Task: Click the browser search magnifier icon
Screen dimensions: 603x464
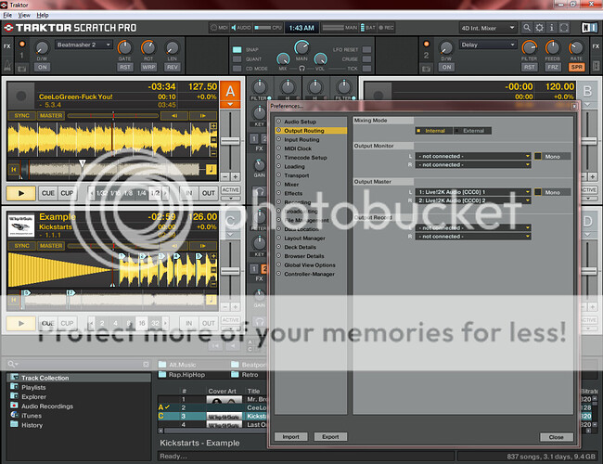Action: coord(12,364)
